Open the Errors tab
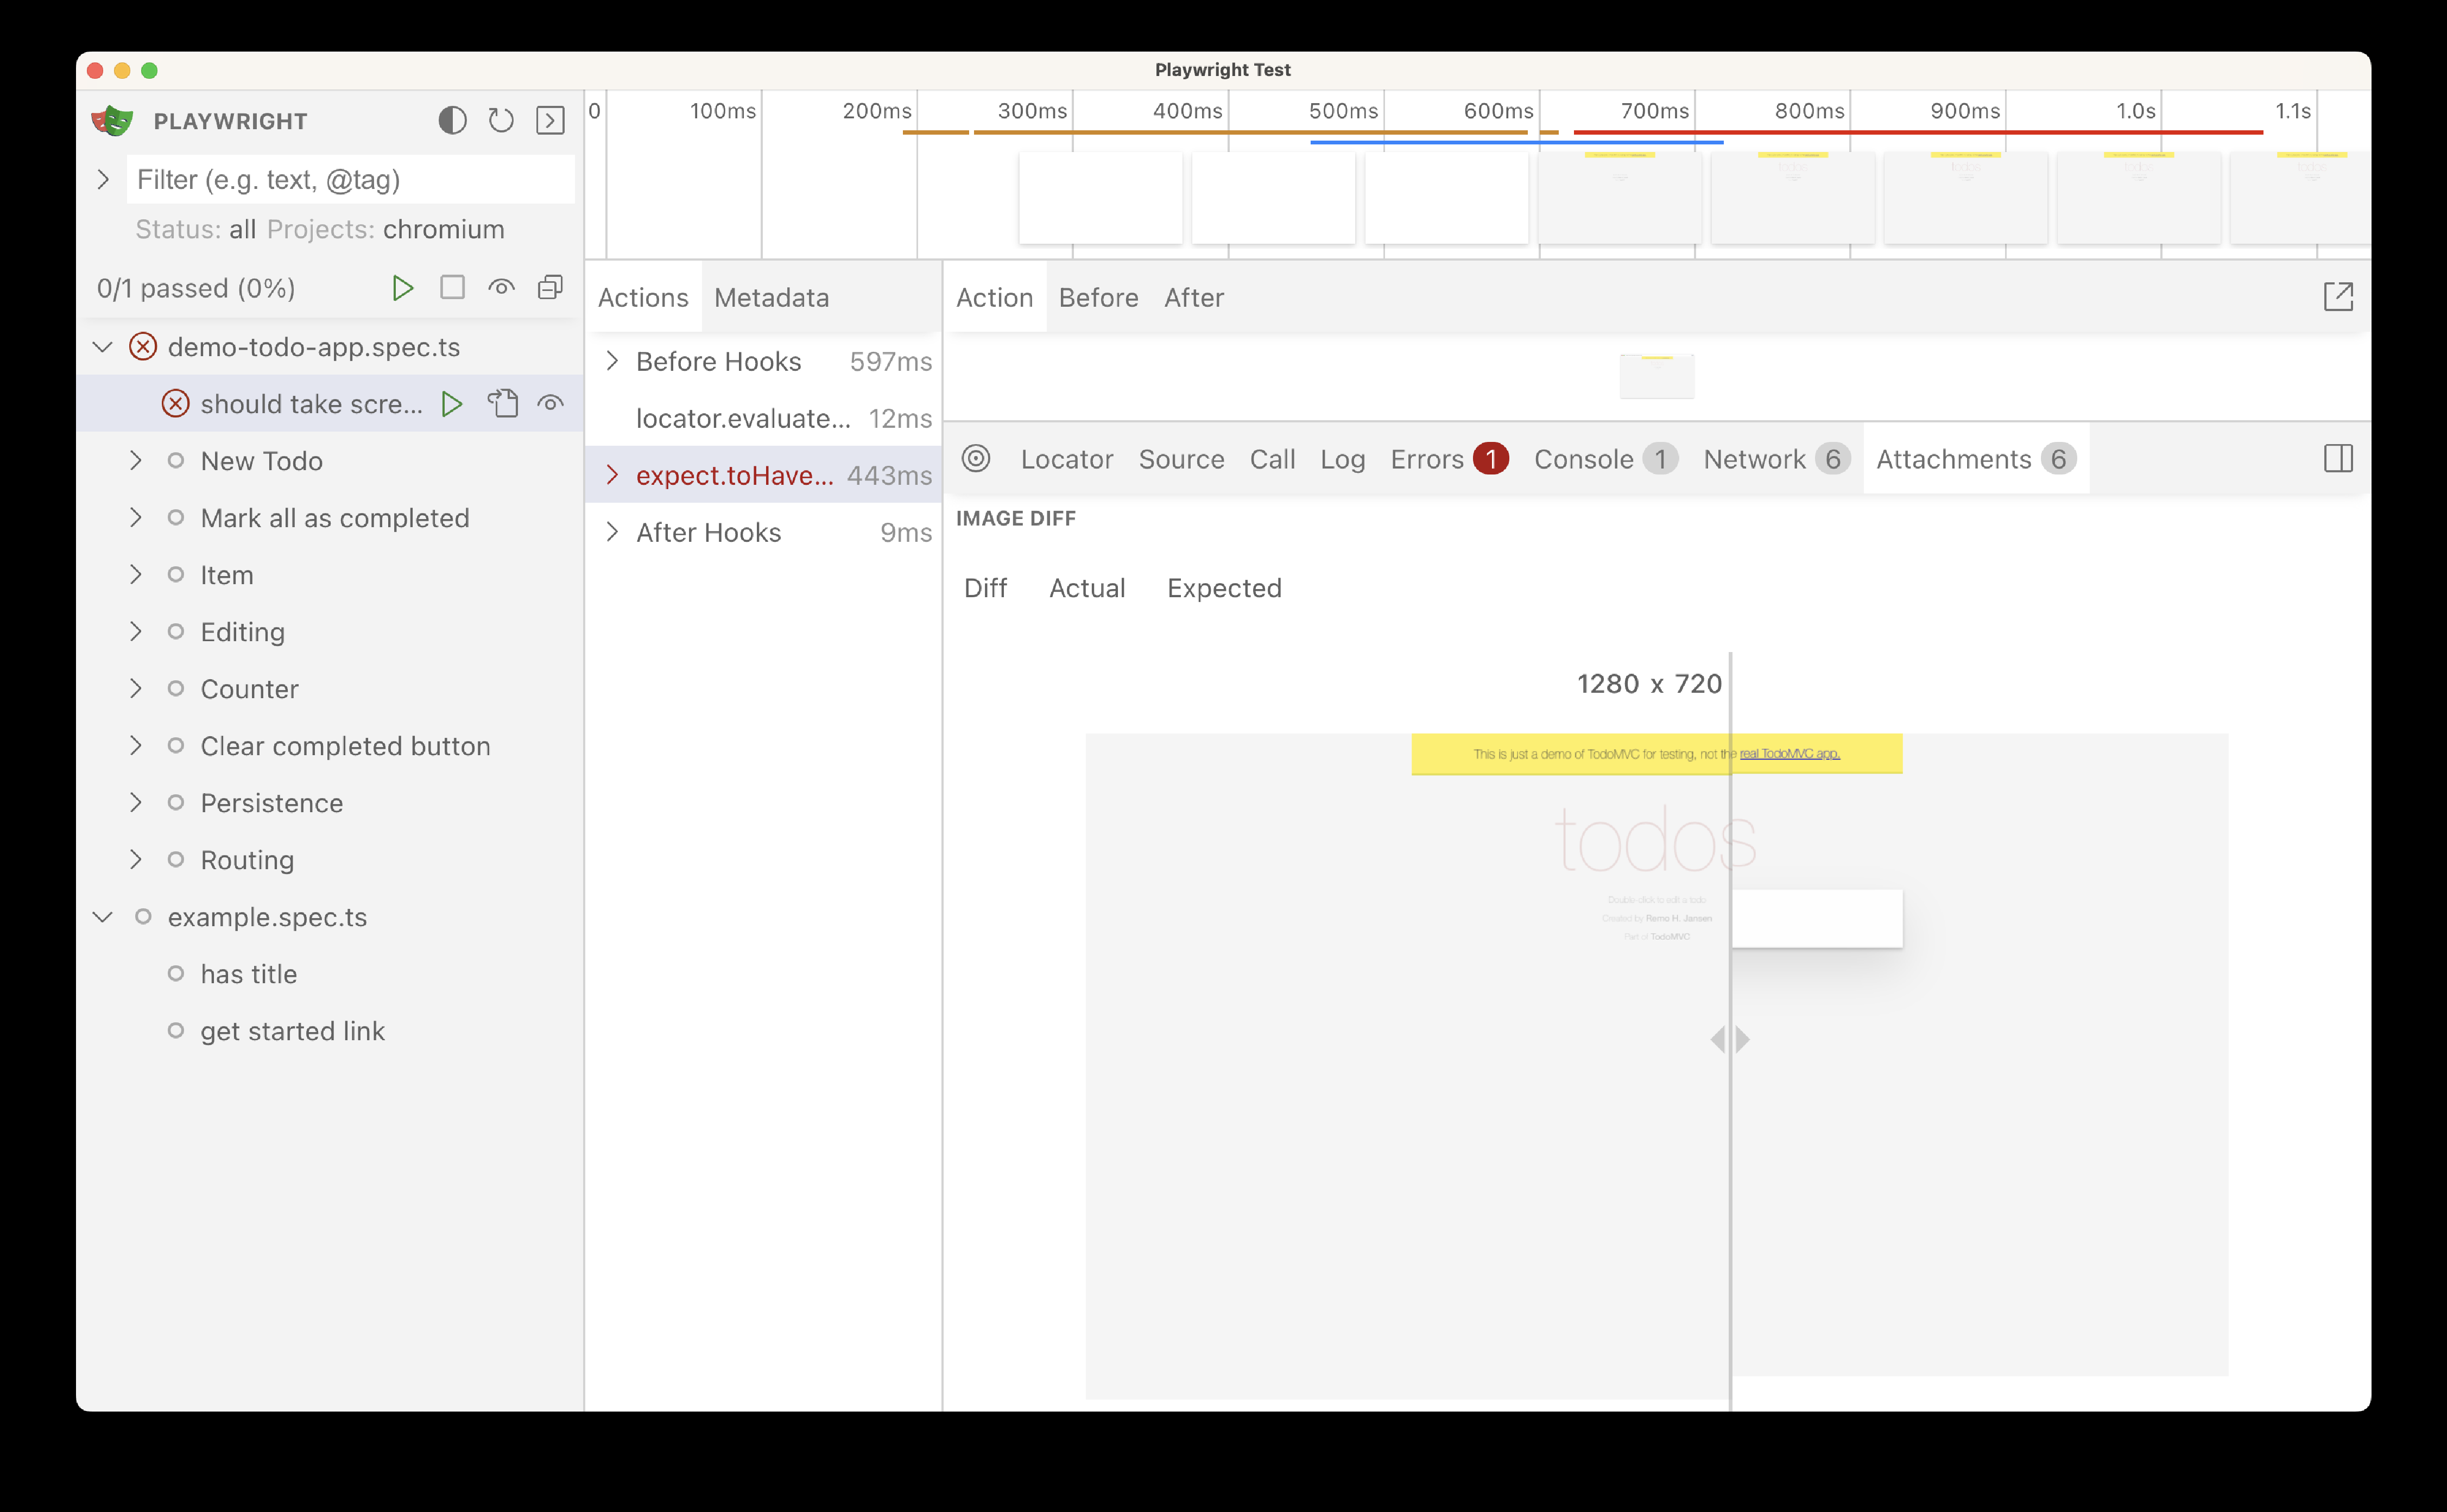 pos(1449,459)
